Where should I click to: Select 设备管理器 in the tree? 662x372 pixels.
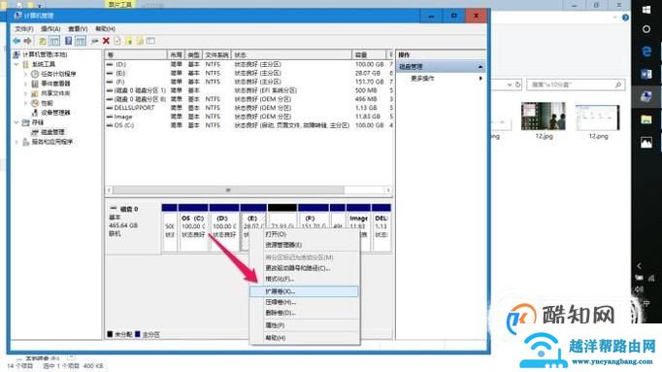(x=55, y=113)
